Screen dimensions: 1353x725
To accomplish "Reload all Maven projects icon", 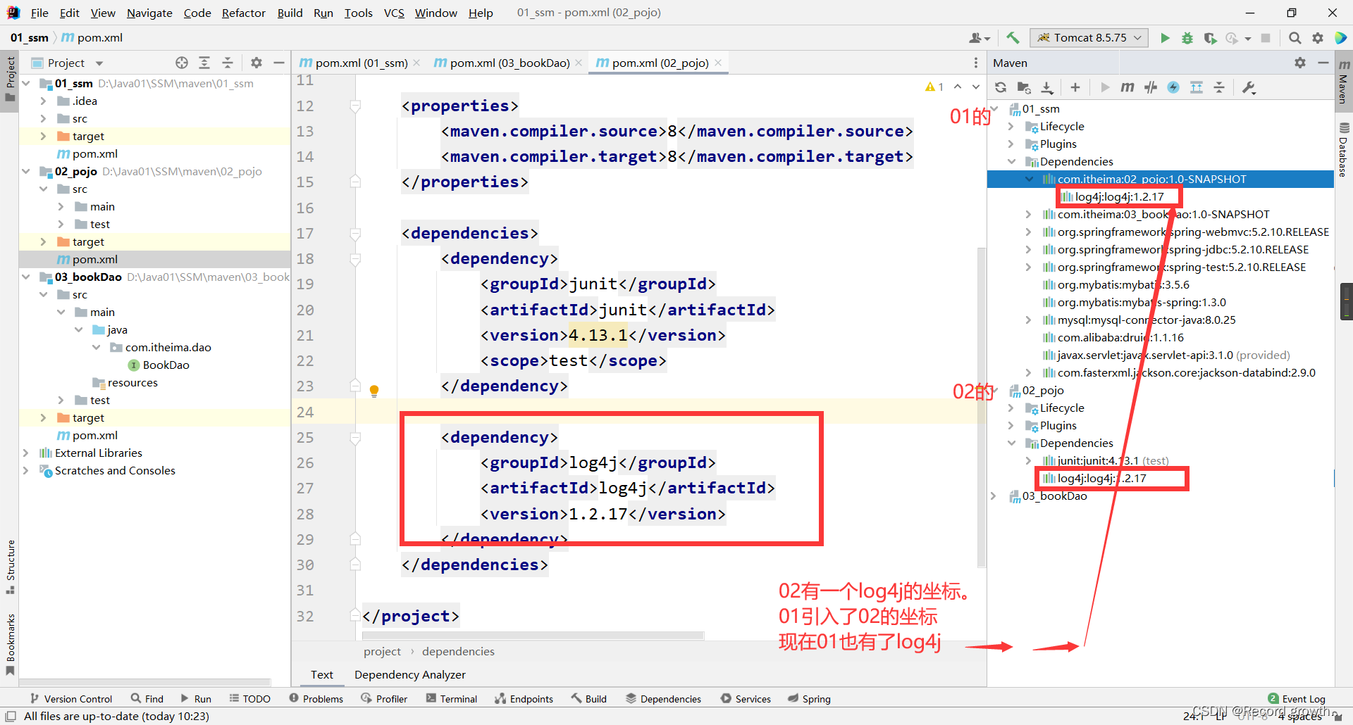I will point(1001,87).
